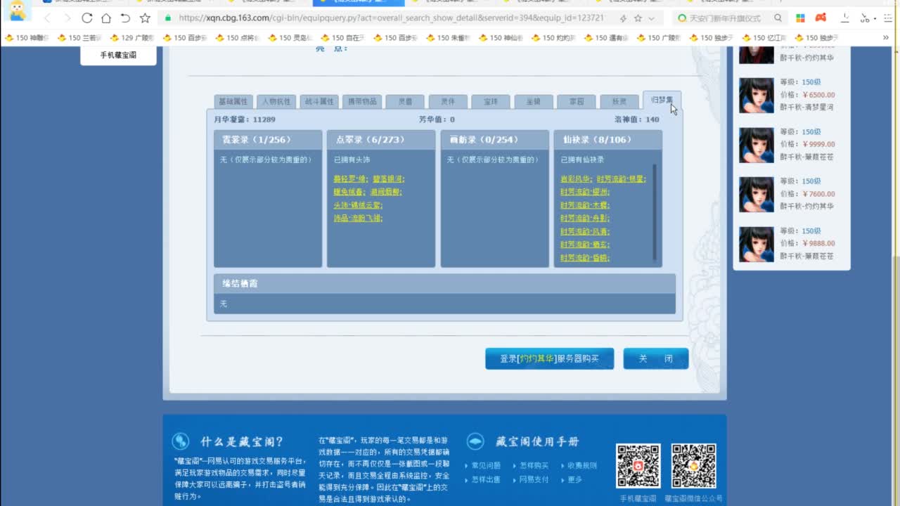Click the browser reload icon
This screenshot has width=900, height=506.
point(86,18)
